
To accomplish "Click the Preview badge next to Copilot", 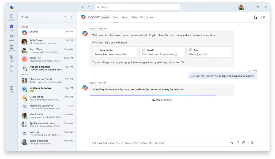I will [x=106, y=17].
